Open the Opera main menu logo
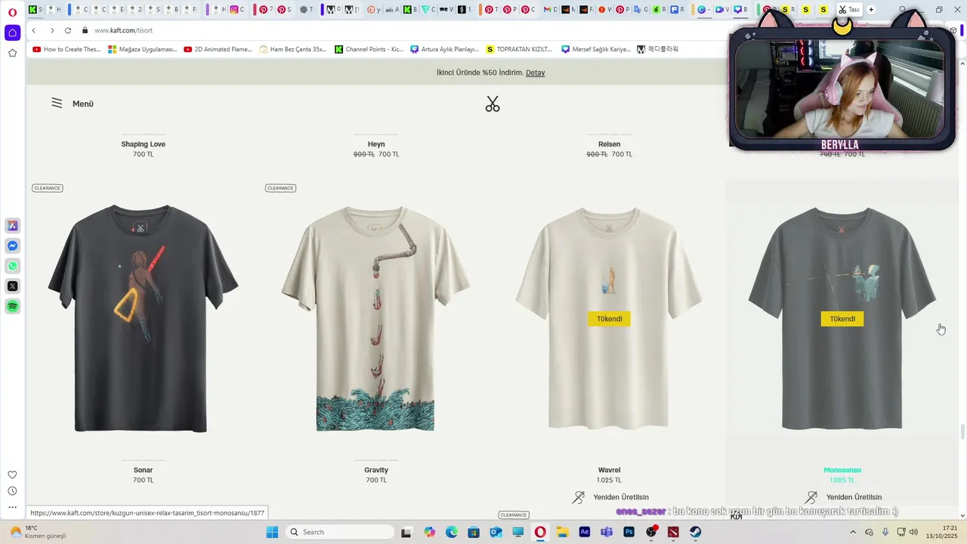967x544 pixels. pyautogui.click(x=12, y=11)
